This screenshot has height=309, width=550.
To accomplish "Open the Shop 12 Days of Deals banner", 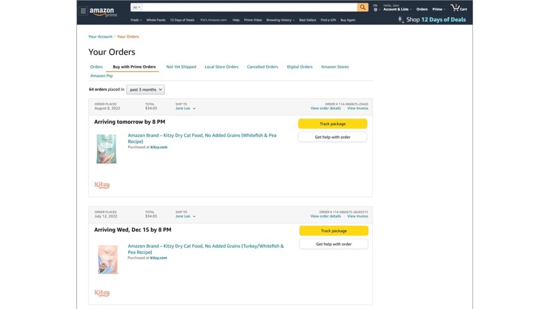I will [x=435, y=20].
